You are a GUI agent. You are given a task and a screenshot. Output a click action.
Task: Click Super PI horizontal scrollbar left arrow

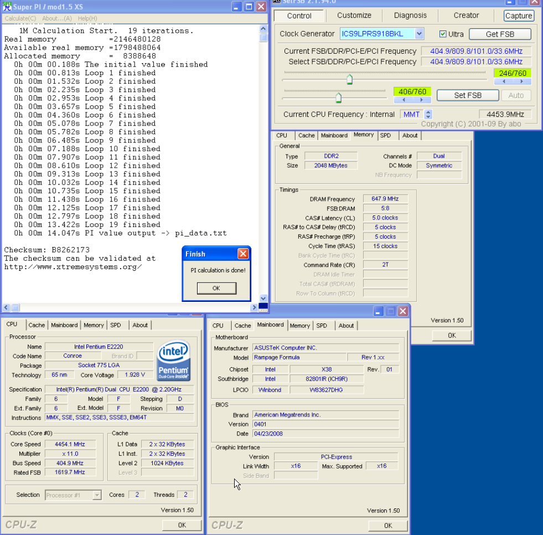tap(7, 307)
